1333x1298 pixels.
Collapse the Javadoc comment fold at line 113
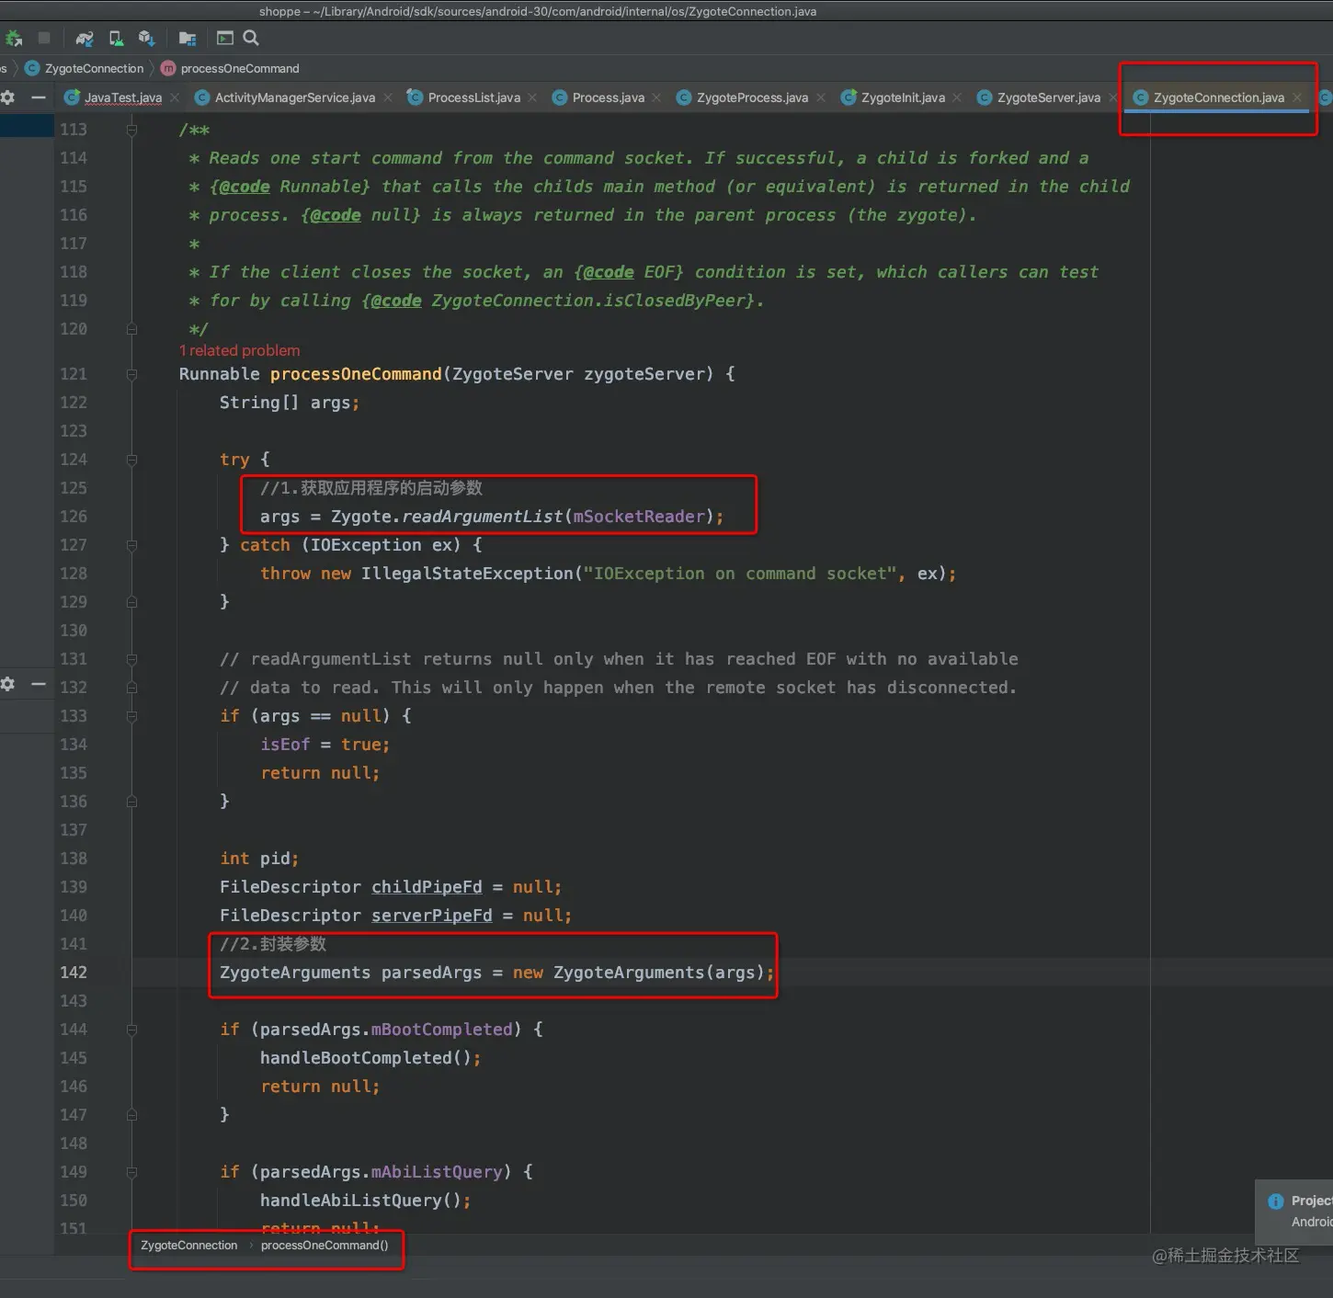pyautogui.click(x=131, y=131)
